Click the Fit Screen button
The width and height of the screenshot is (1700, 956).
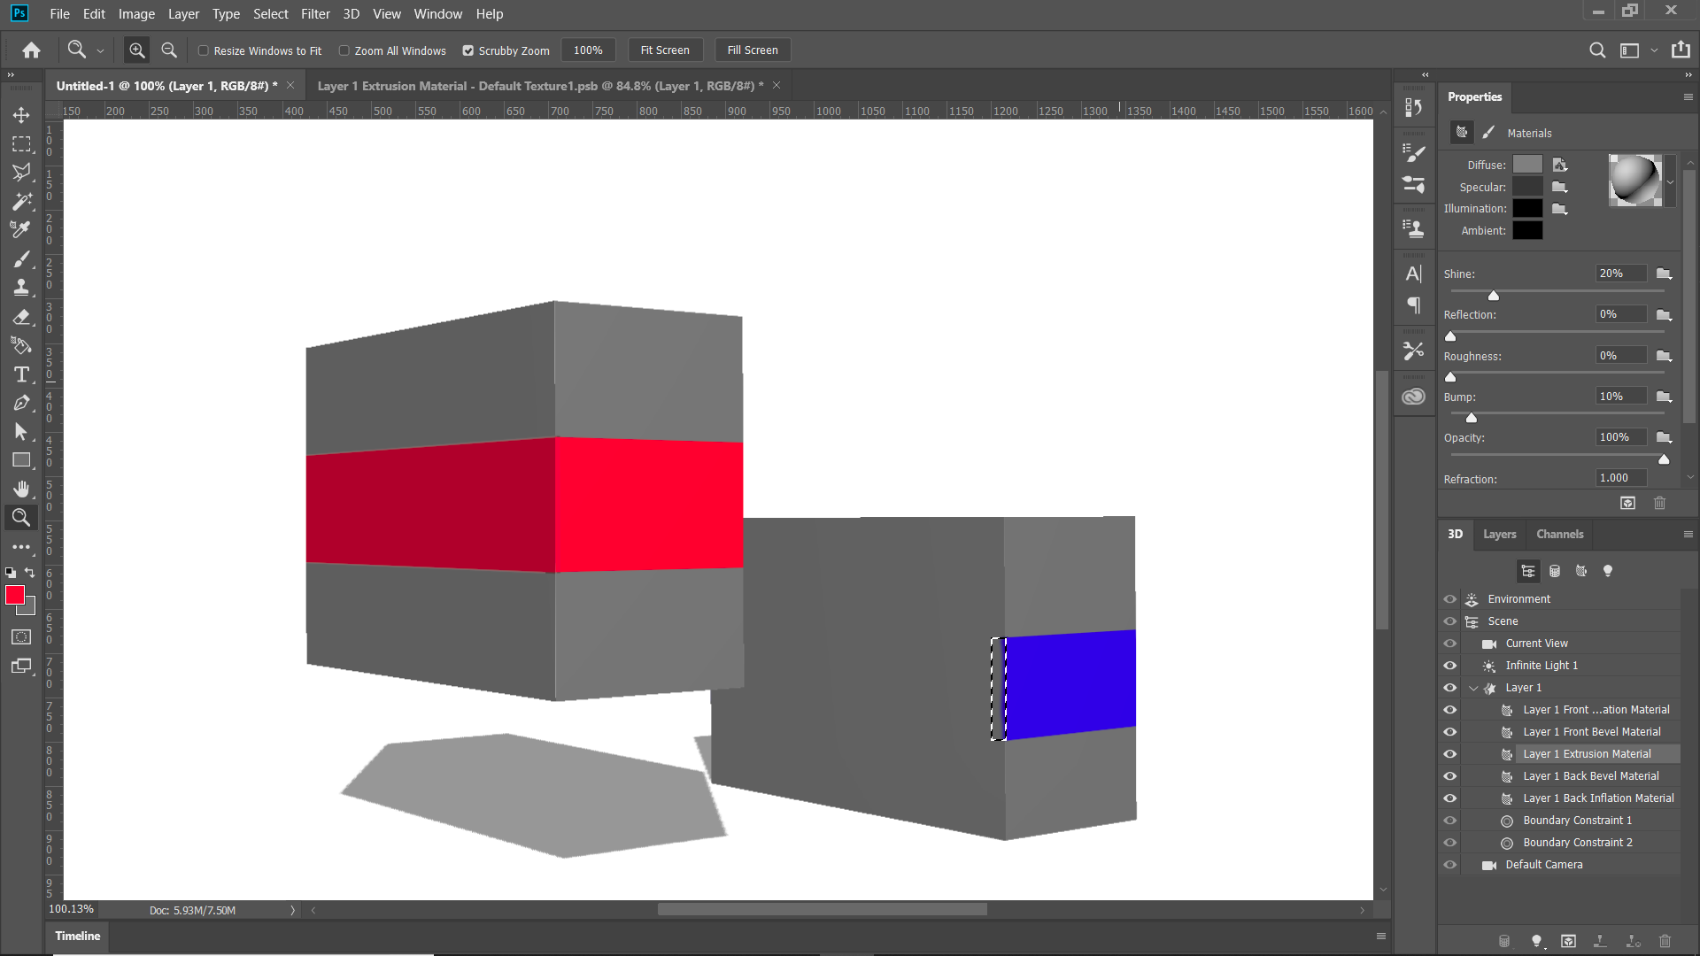pos(665,50)
